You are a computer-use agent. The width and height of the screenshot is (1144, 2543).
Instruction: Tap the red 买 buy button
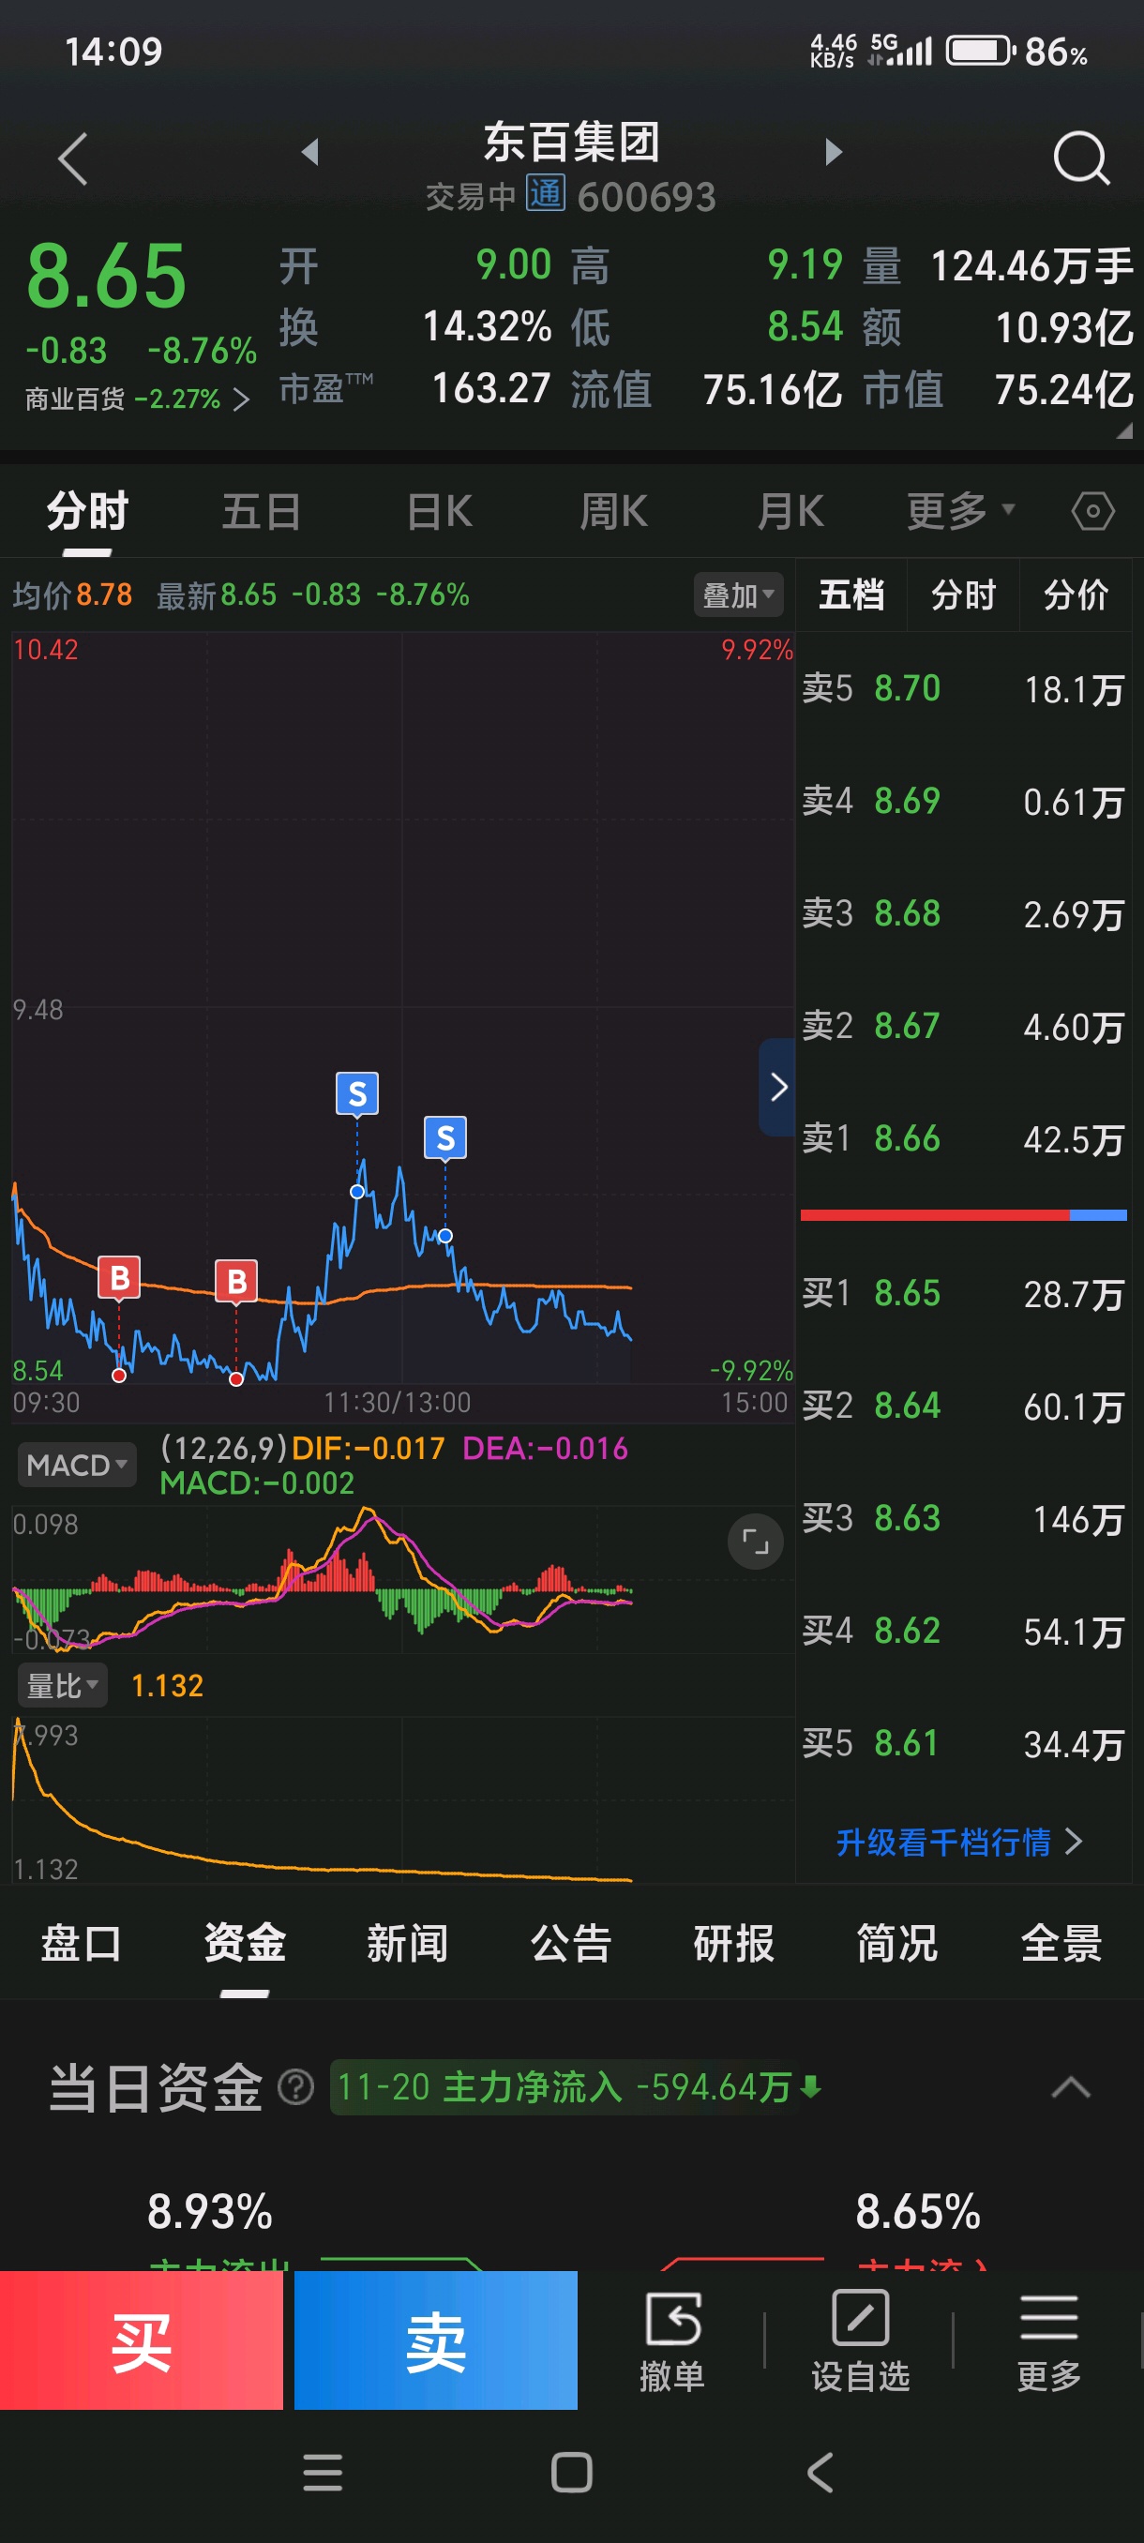pos(142,2340)
